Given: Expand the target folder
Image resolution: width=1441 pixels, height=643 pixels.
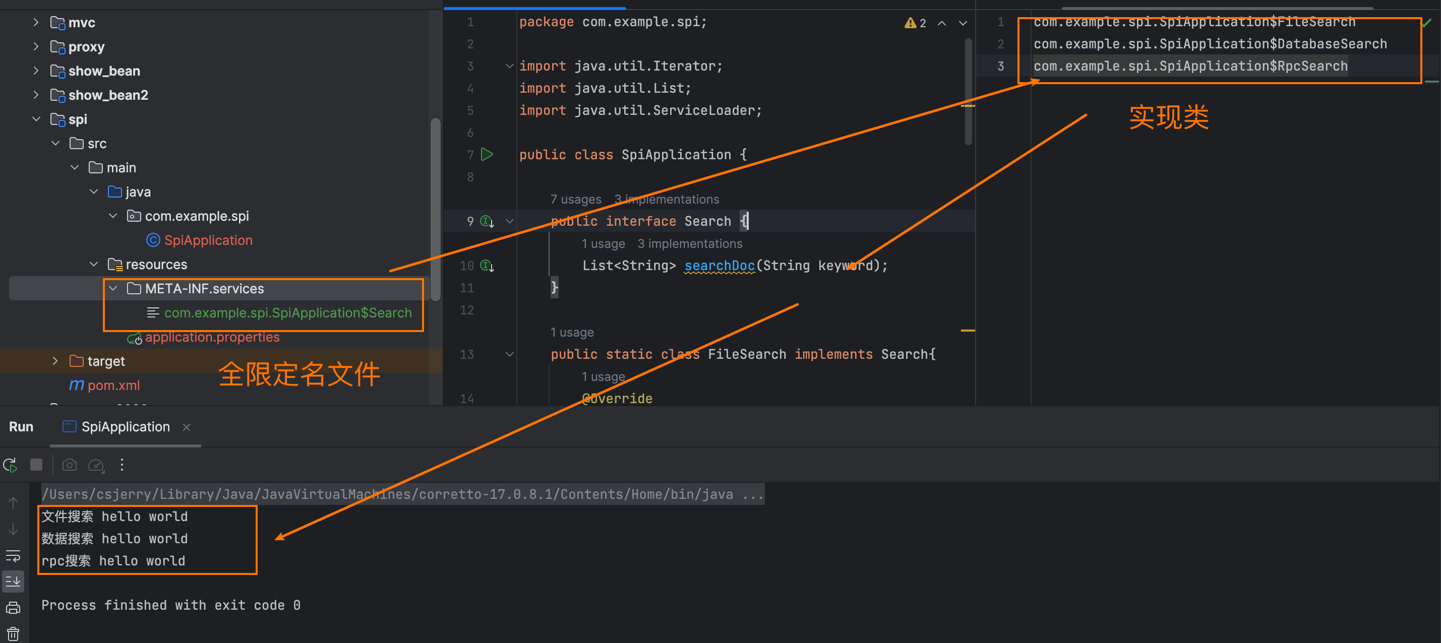Looking at the screenshot, I should [55, 361].
